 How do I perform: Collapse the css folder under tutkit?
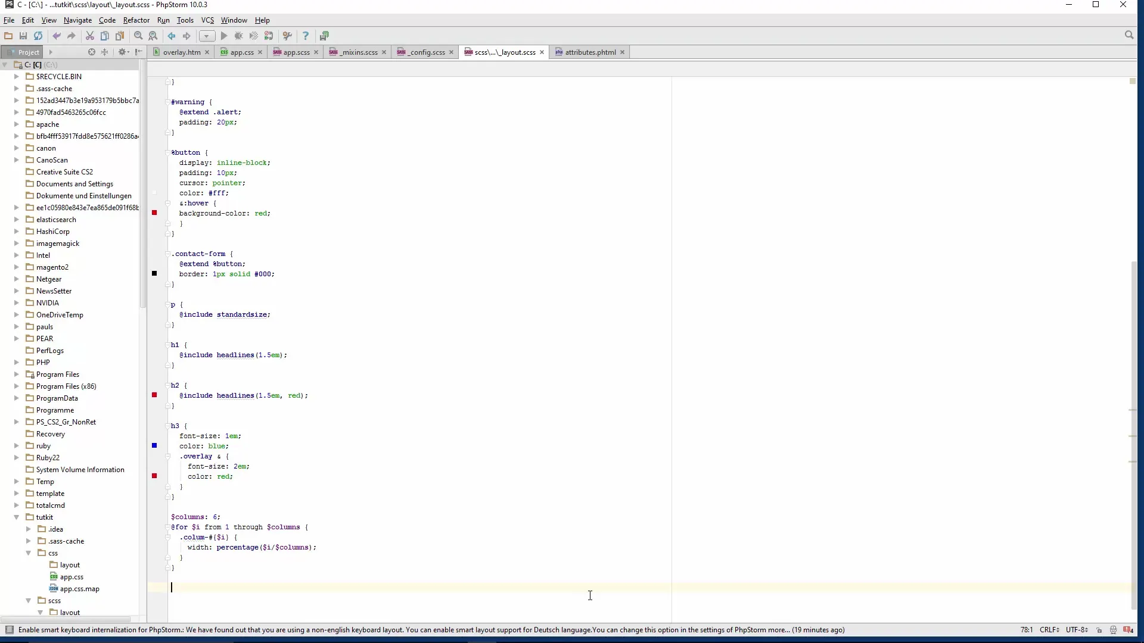point(29,553)
